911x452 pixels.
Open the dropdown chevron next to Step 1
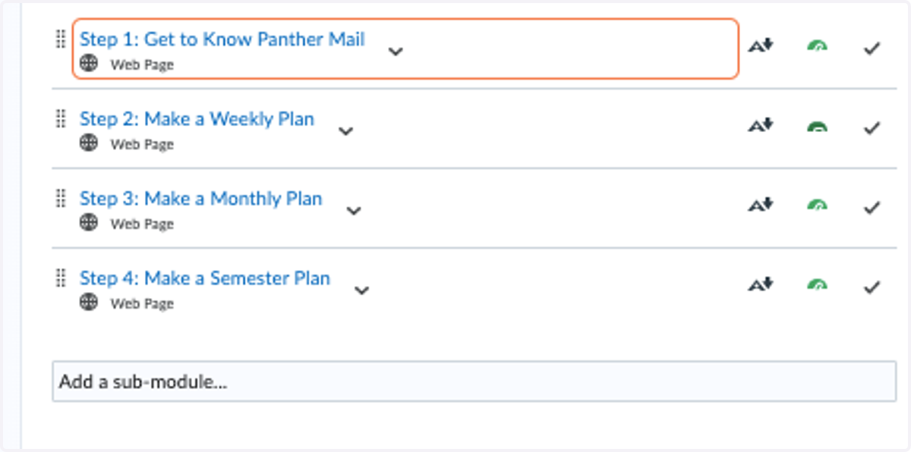[x=396, y=52]
